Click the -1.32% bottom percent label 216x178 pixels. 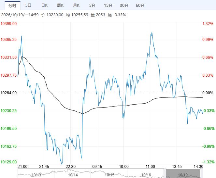(x=209, y=162)
